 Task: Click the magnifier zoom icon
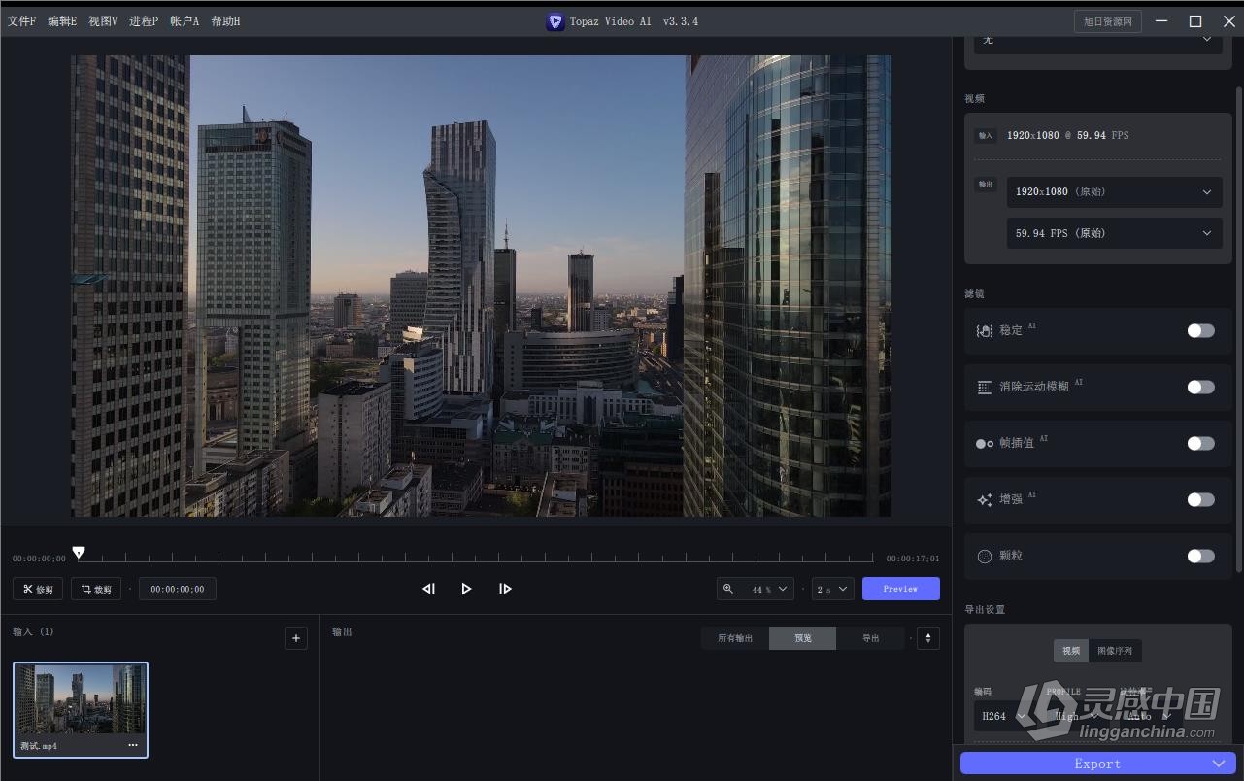point(728,589)
